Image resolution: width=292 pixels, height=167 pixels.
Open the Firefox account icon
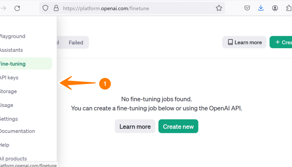(275, 8)
